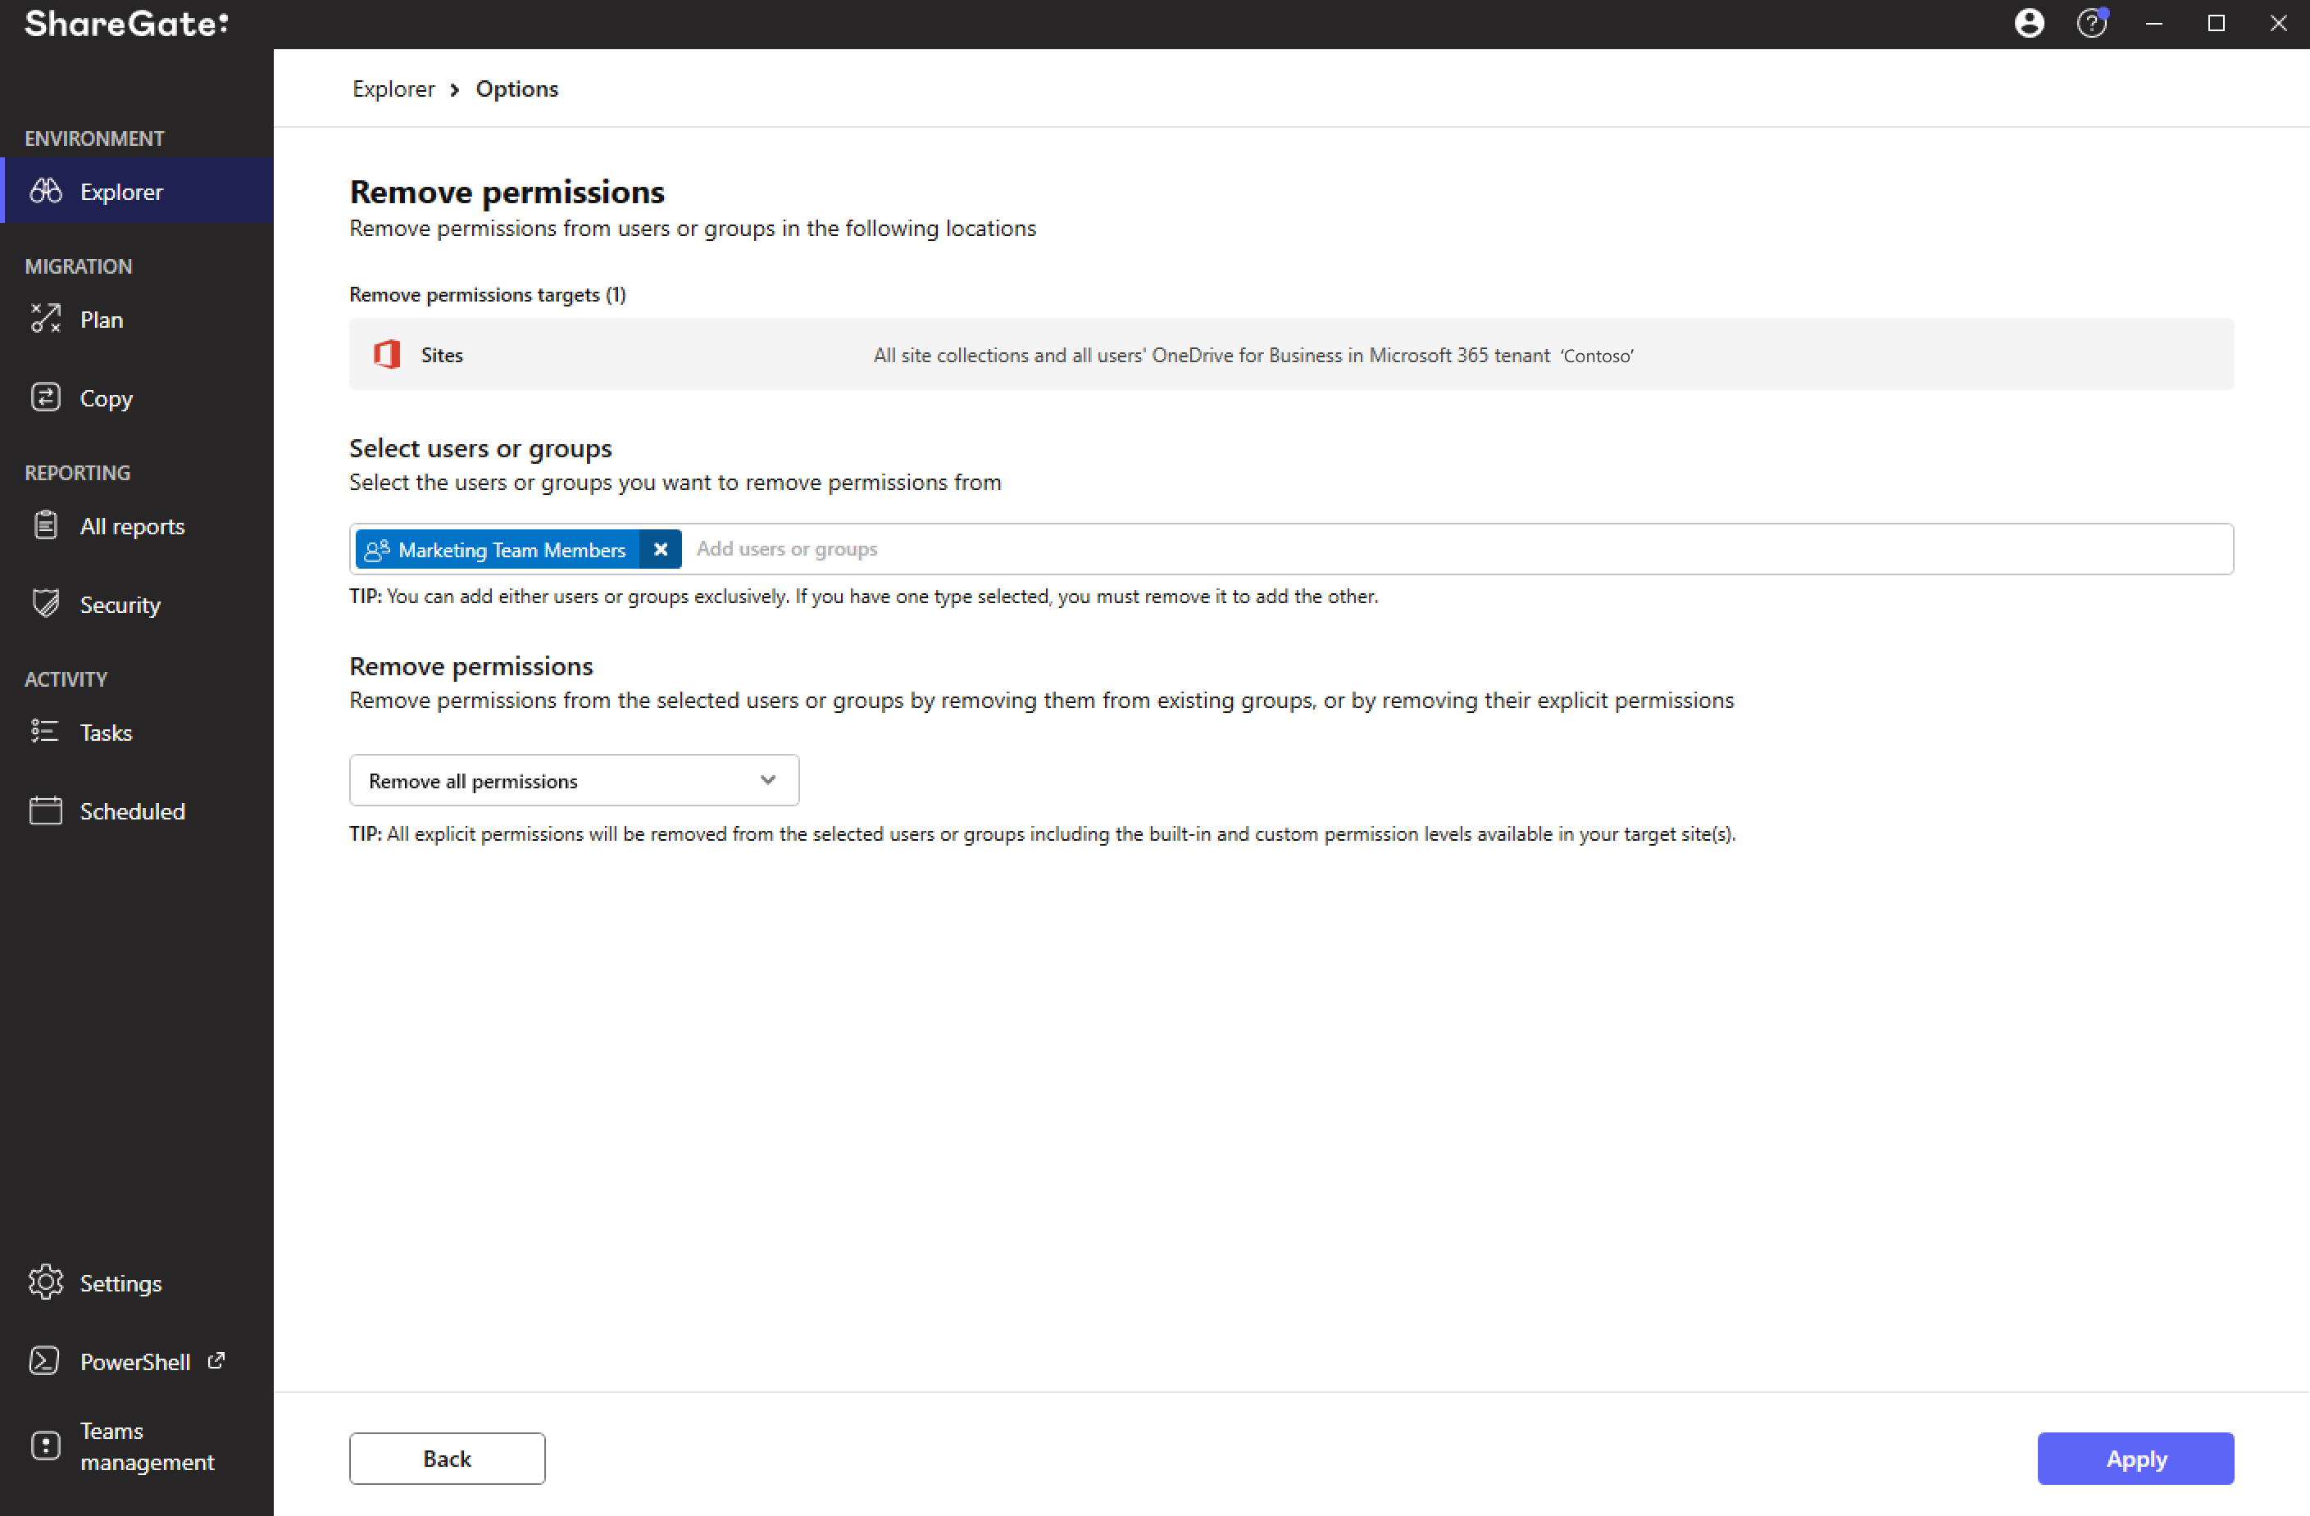2310x1516 pixels.
Task: Remove Marketing Team Members selection
Action: 663,548
